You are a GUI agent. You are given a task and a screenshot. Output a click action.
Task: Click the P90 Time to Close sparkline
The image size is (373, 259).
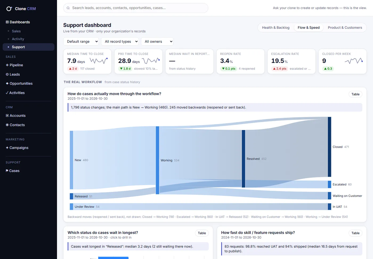[x=151, y=61]
